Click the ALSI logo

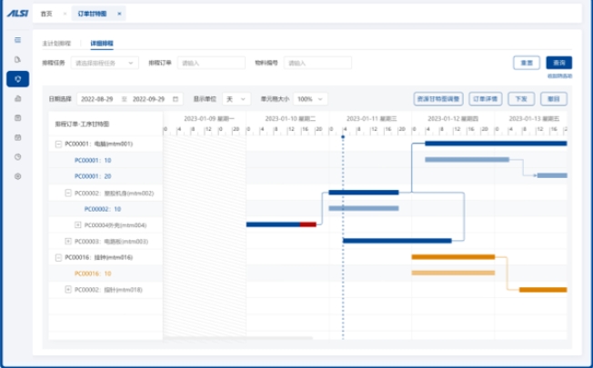(17, 14)
